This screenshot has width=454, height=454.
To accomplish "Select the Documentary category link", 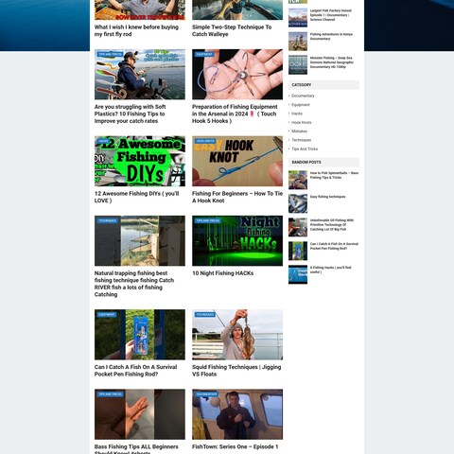I will [x=303, y=96].
